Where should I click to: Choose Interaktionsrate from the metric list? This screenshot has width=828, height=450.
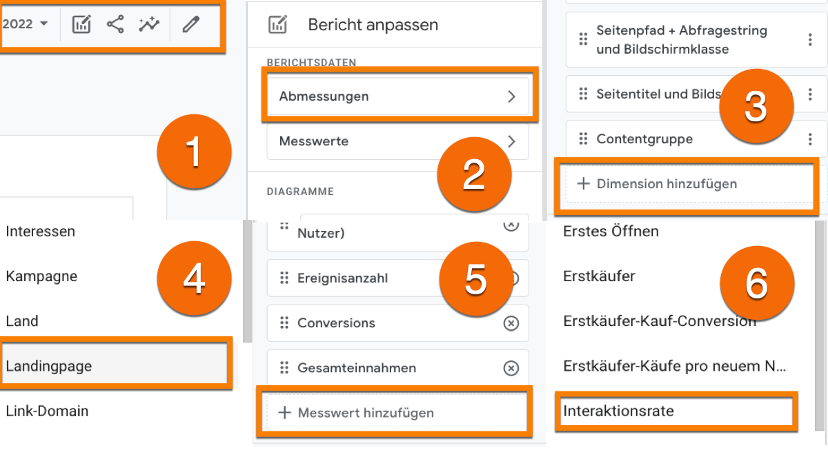click(x=674, y=411)
